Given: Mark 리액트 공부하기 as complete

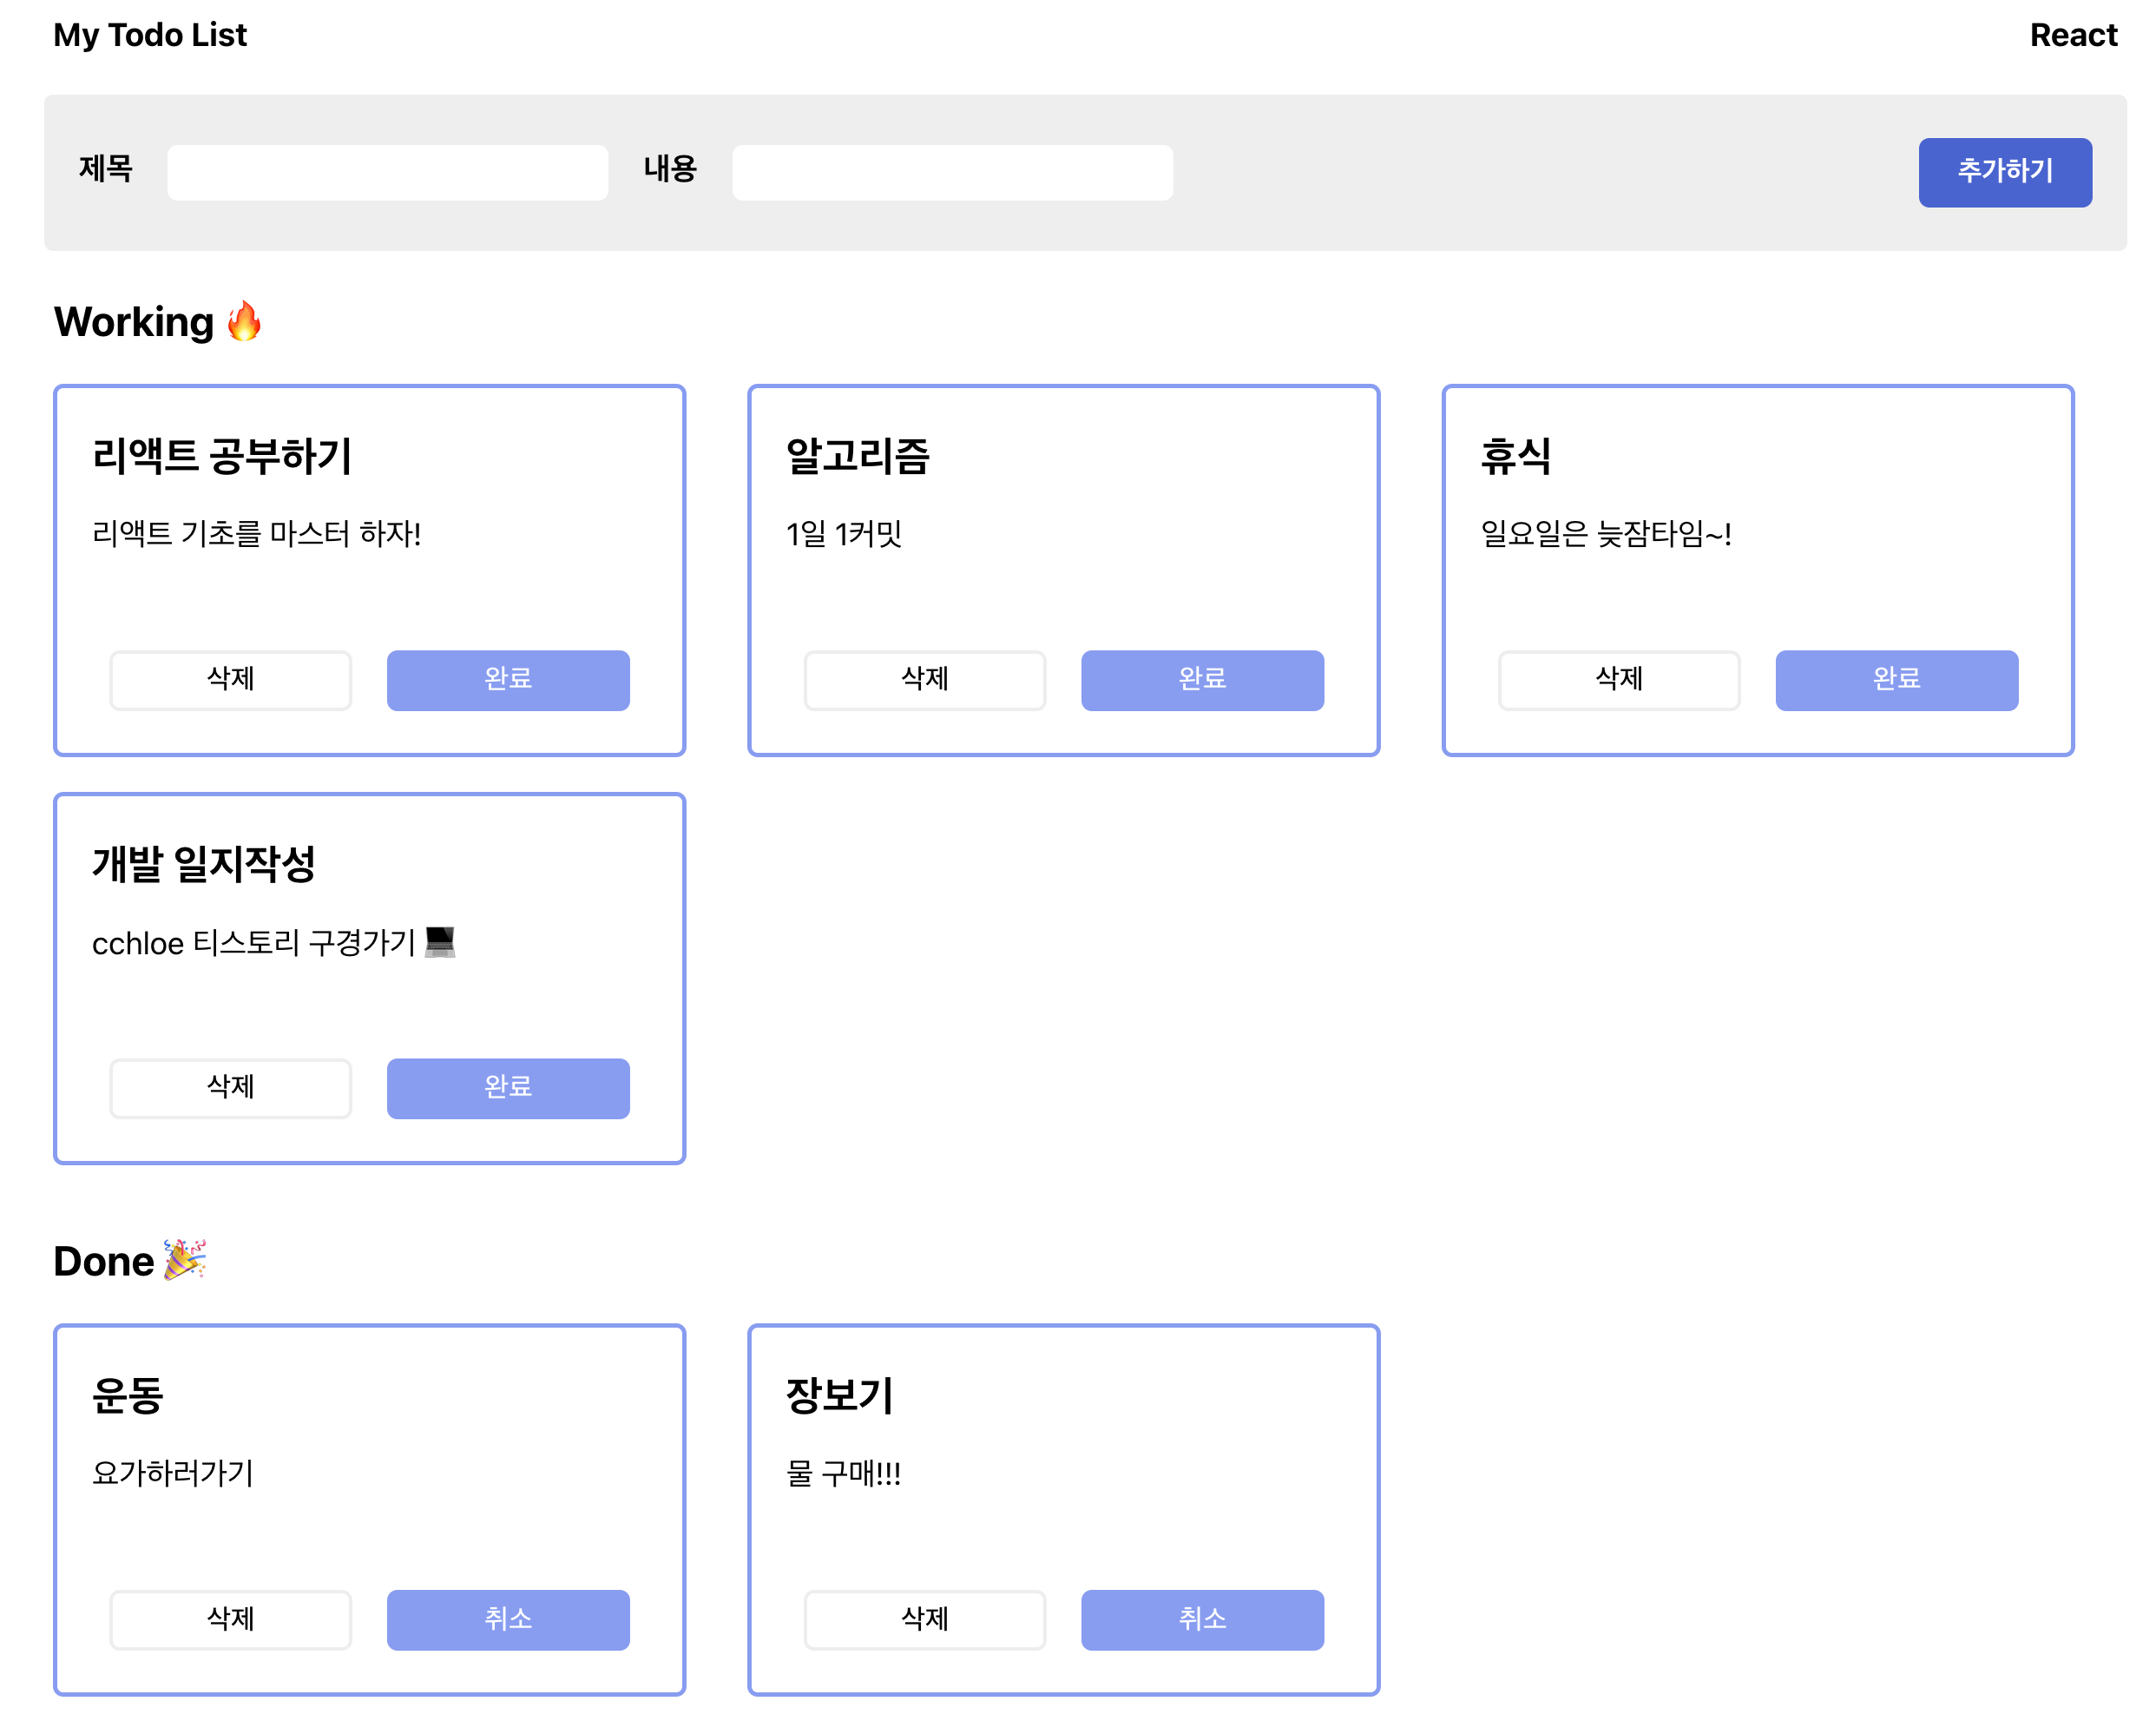Looking at the screenshot, I should click(507, 681).
